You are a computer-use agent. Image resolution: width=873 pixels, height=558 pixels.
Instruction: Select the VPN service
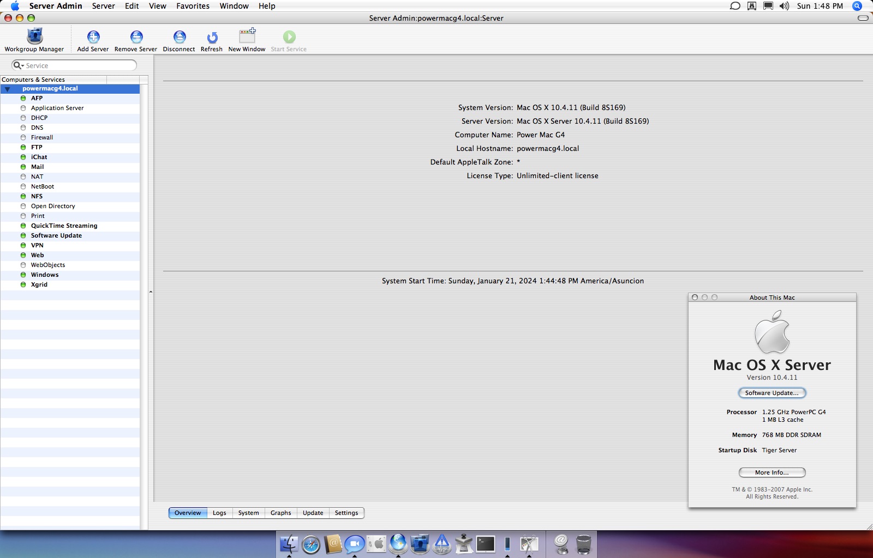tap(70, 245)
